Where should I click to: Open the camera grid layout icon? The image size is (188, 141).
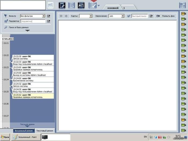pyautogui.click(x=92, y=5)
